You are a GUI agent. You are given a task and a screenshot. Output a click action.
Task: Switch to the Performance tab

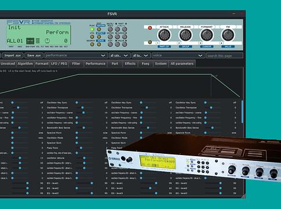tap(96, 64)
